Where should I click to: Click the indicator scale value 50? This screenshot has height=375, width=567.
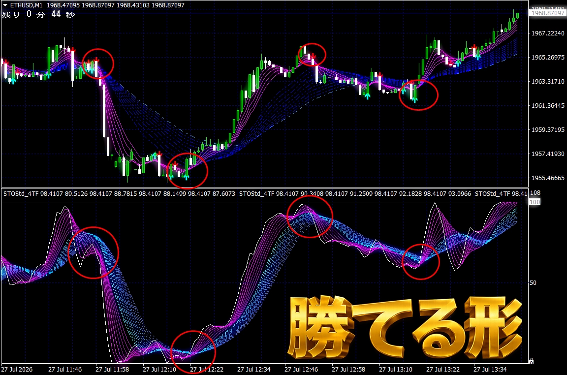click(533, 283)
